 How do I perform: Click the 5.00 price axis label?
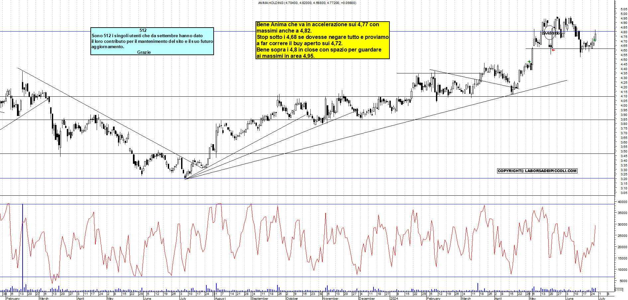[624, 14]
